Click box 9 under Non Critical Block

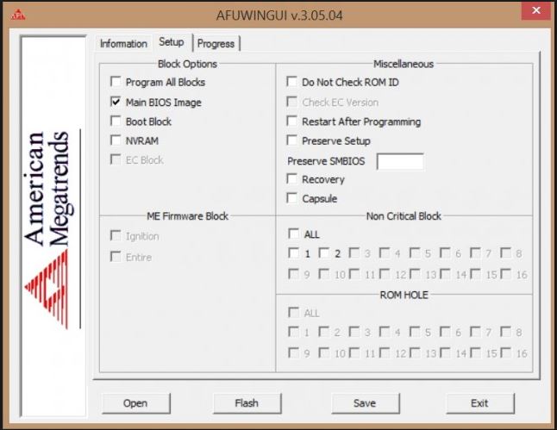293,274
